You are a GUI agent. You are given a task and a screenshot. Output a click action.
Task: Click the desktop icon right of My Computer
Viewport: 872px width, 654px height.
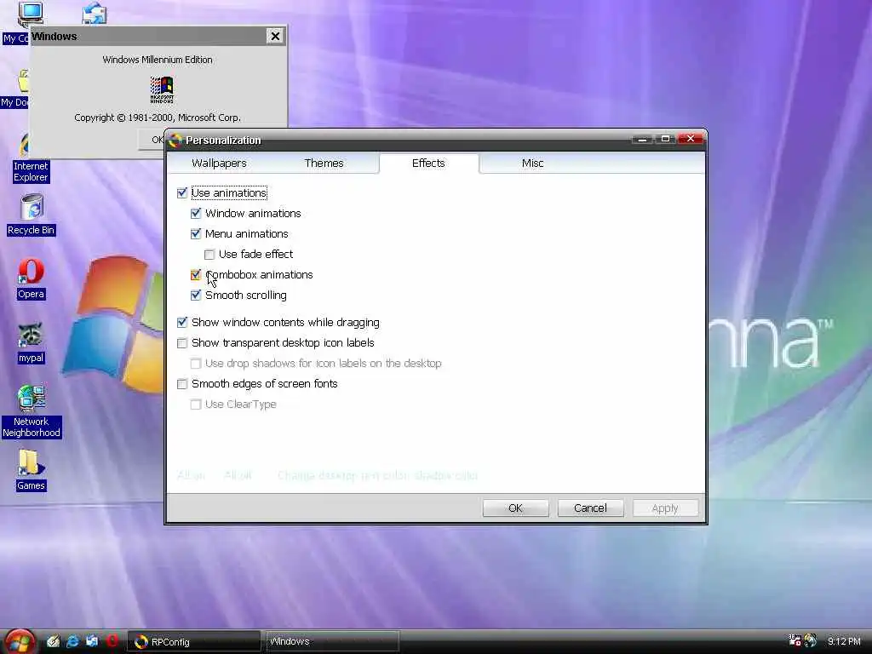pyautogui.click(x=94, y=12)
